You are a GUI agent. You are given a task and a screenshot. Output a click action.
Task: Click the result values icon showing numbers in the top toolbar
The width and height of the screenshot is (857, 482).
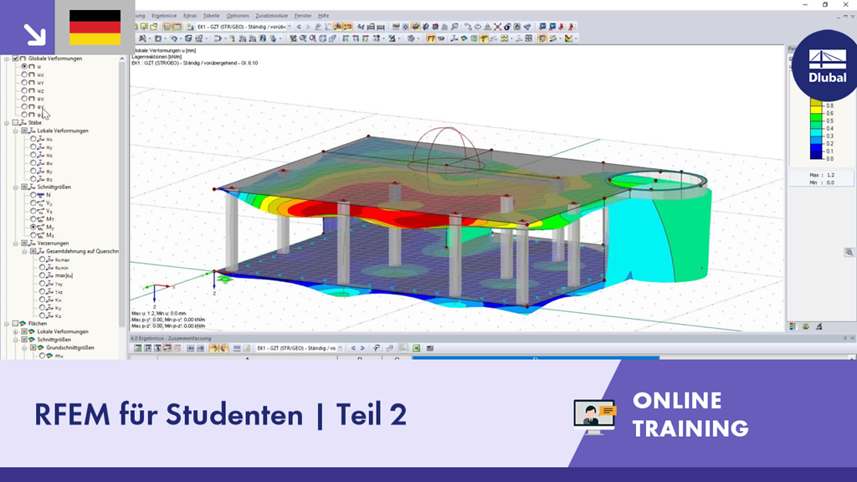[347, 26]
